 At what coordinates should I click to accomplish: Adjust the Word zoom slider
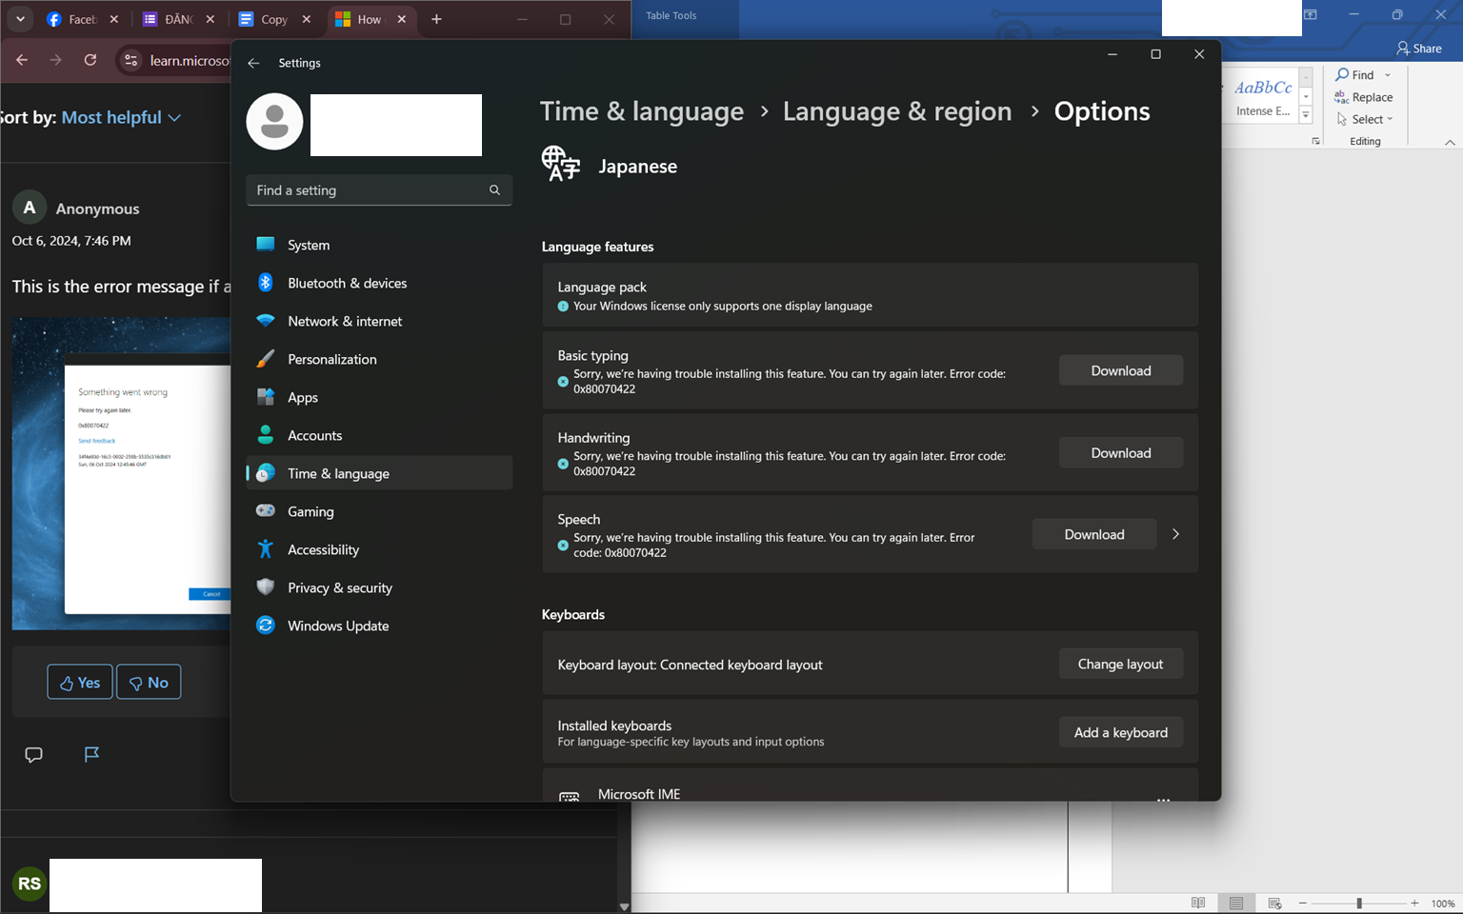[1359, 903]
